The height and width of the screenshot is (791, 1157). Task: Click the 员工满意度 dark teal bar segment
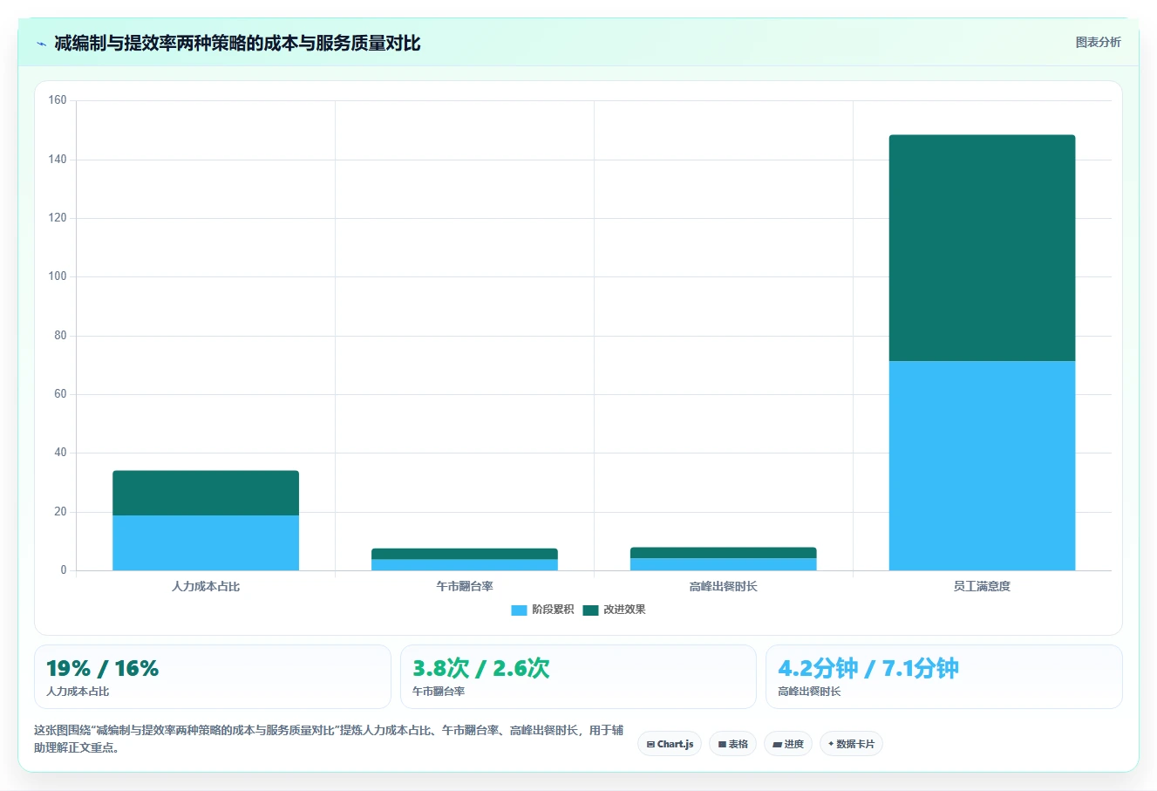tap(982, 248)
